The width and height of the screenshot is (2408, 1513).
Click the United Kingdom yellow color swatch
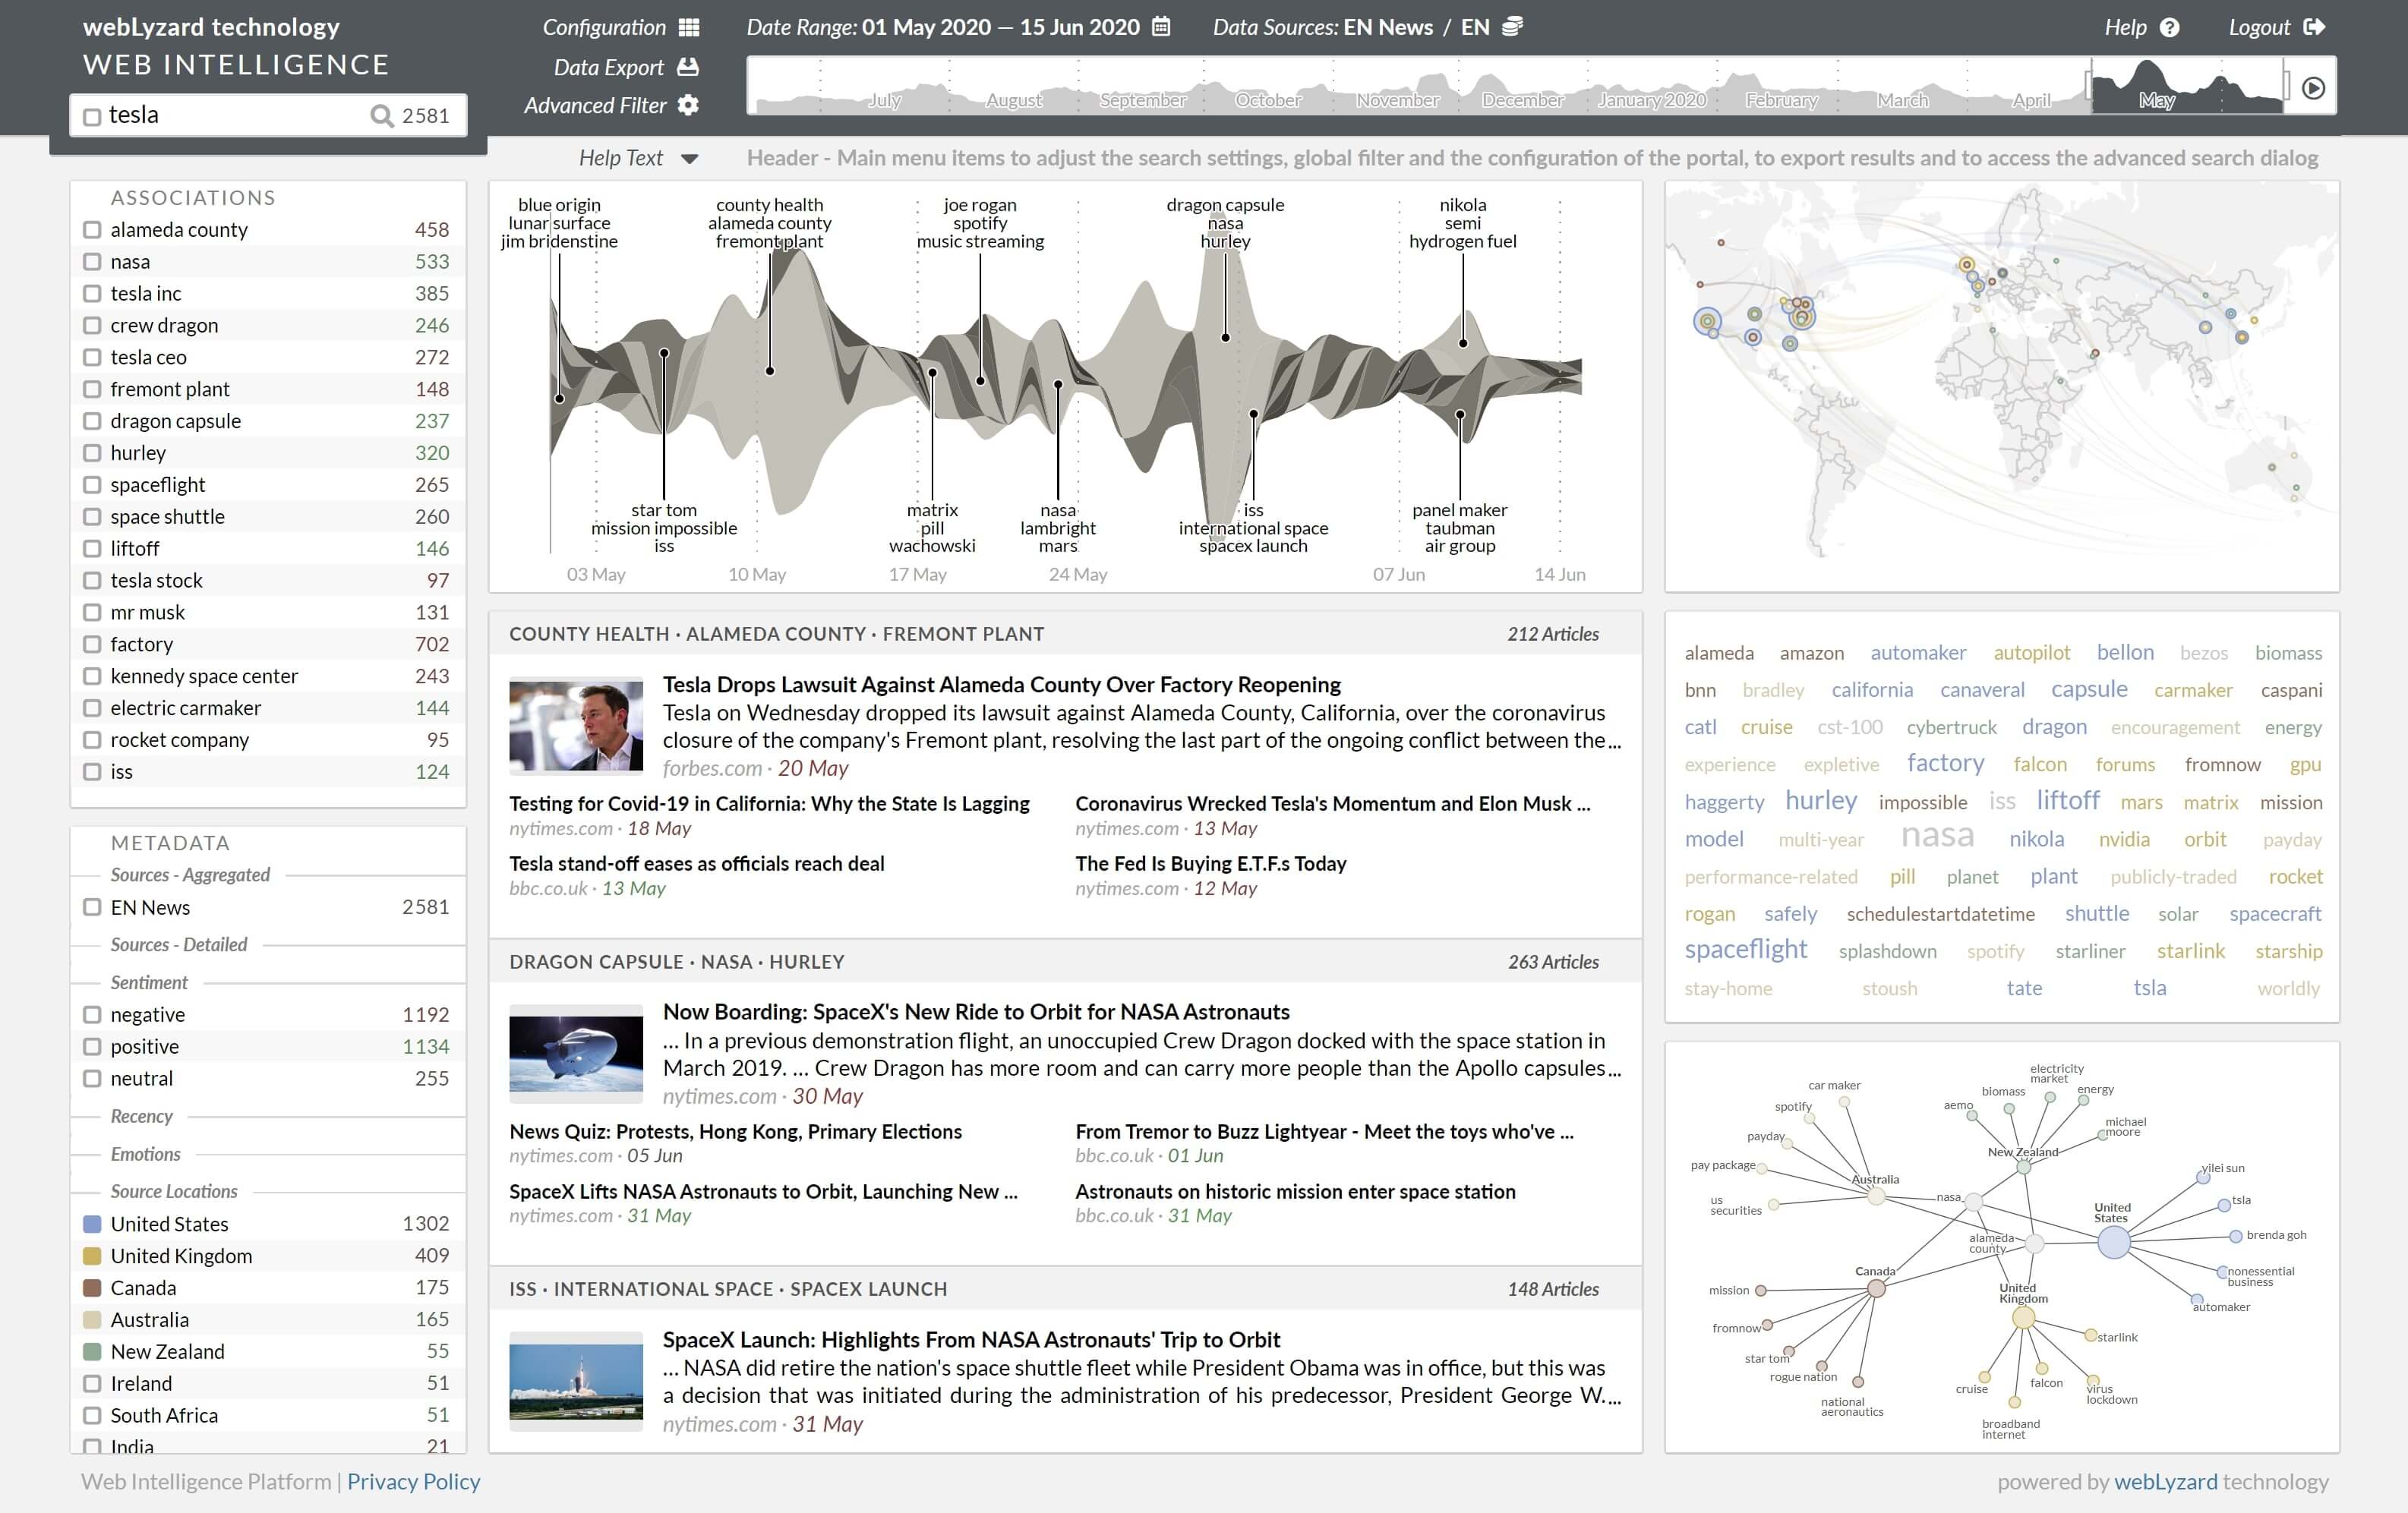[x=92, y=1256]
